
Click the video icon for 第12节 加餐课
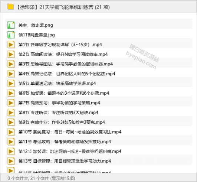(x=11, y=151)
